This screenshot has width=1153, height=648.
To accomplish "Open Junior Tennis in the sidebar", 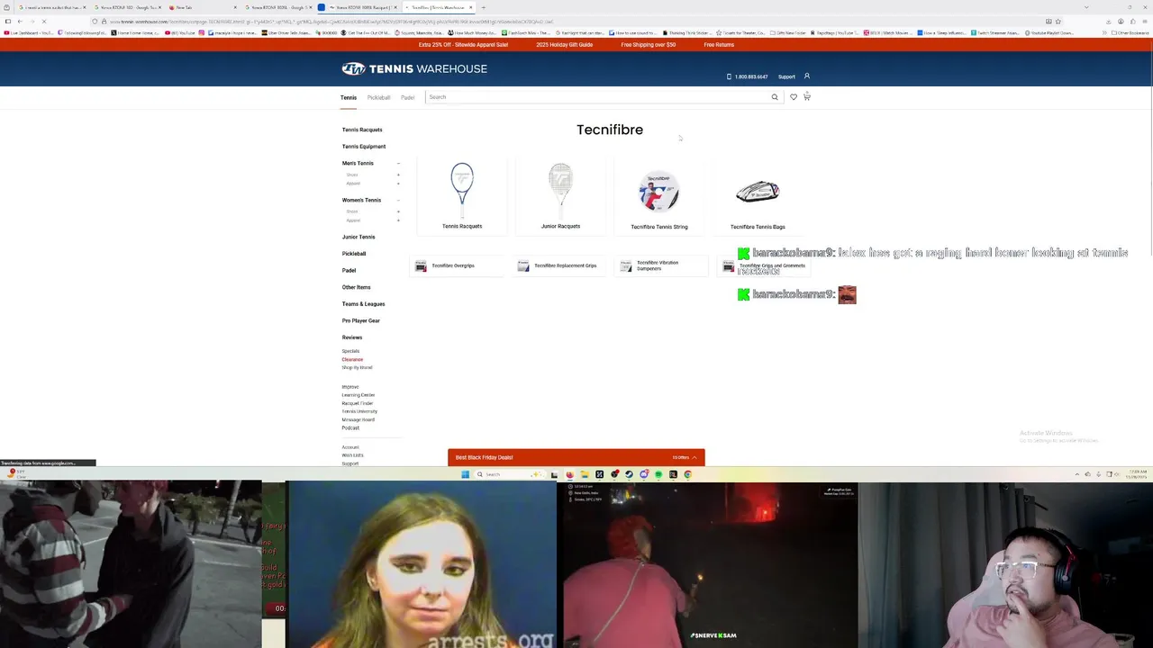I will click(x=359, y=237).
